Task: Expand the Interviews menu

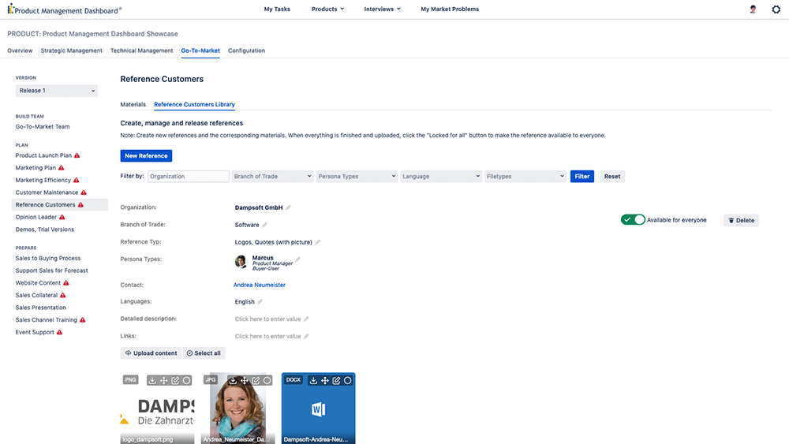Action: [383, 9]
